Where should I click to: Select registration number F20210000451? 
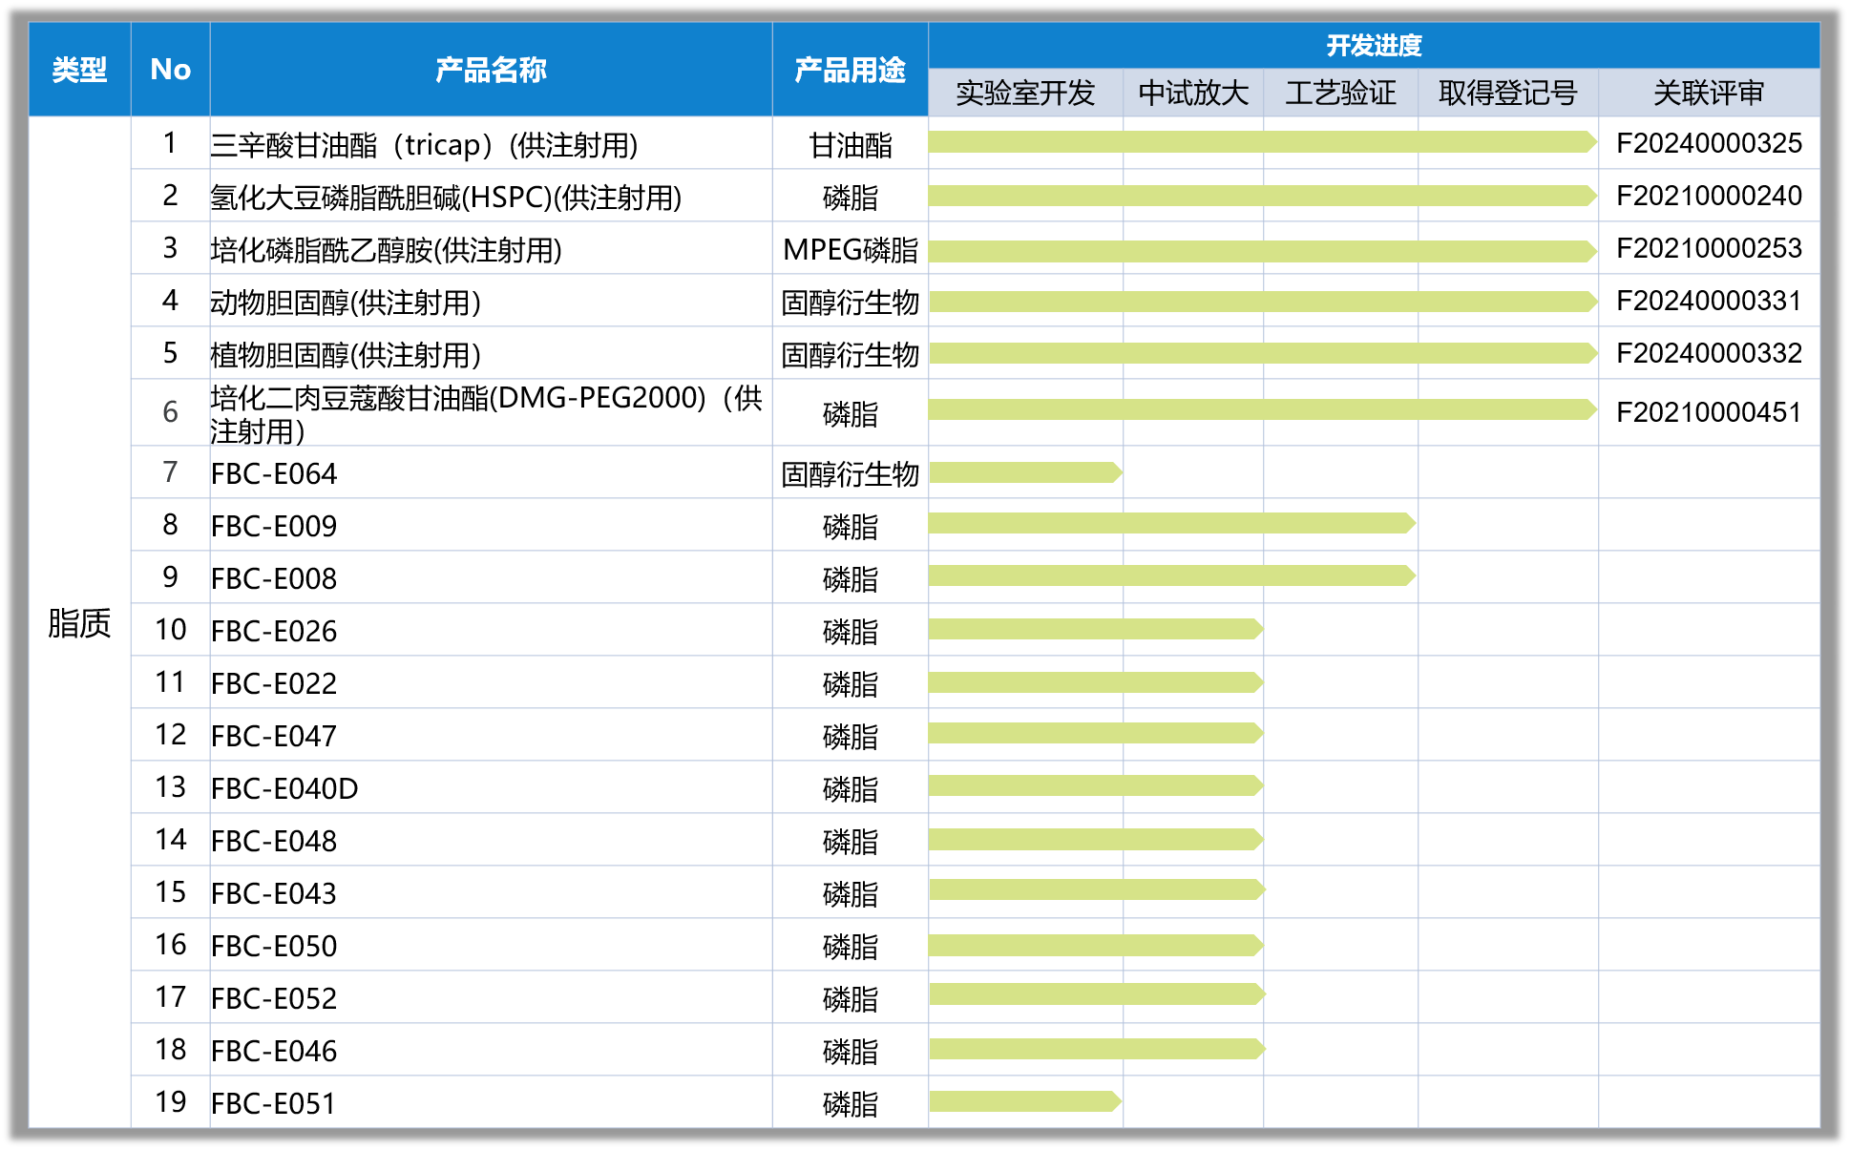(x=1708, y=412)
